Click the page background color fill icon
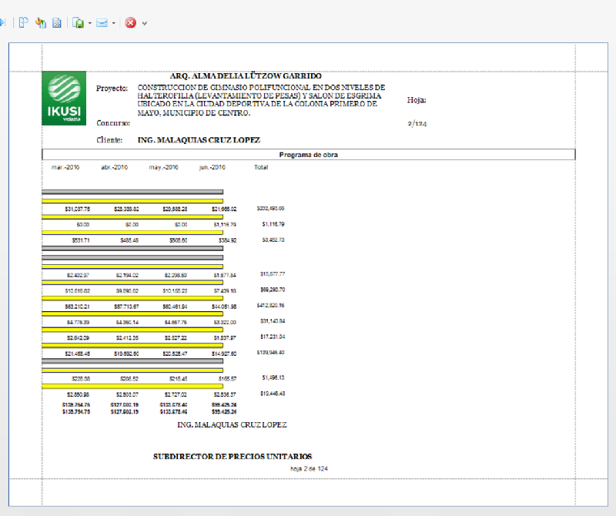The image size is (616, 516). tap(41, 23)
